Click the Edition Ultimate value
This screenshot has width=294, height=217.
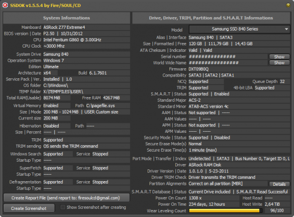click(51, 66)
